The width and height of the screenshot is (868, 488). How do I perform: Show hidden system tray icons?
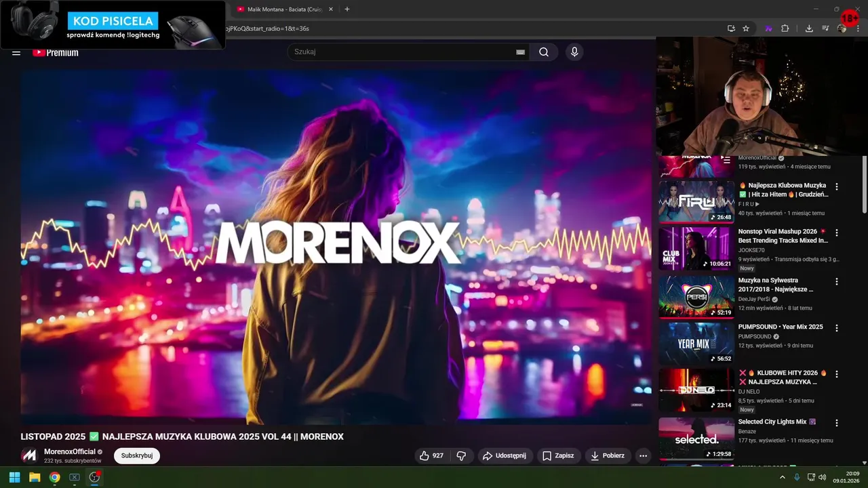[x=782, y=477]
